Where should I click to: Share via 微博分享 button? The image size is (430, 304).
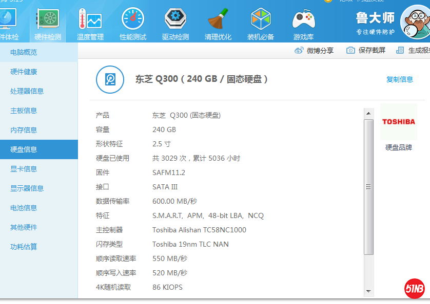coord(314,50)
